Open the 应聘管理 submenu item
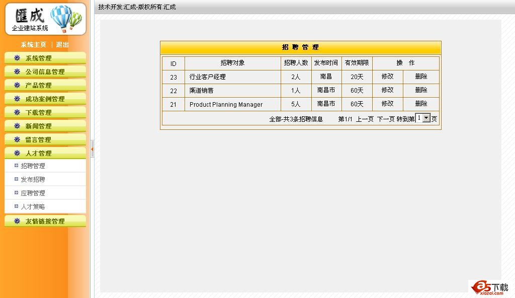 tap(33, 193)
